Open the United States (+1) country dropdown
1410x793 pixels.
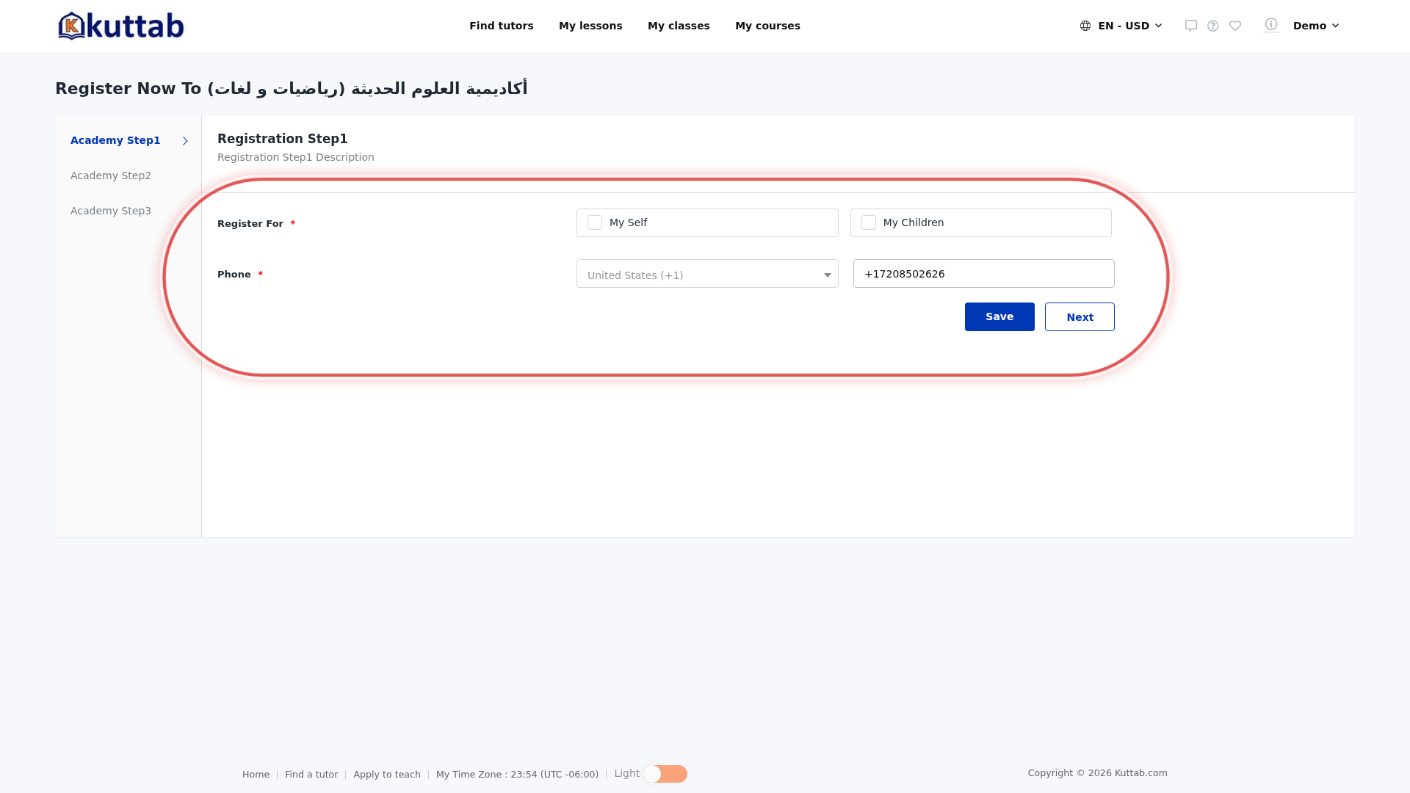point(707,274)
